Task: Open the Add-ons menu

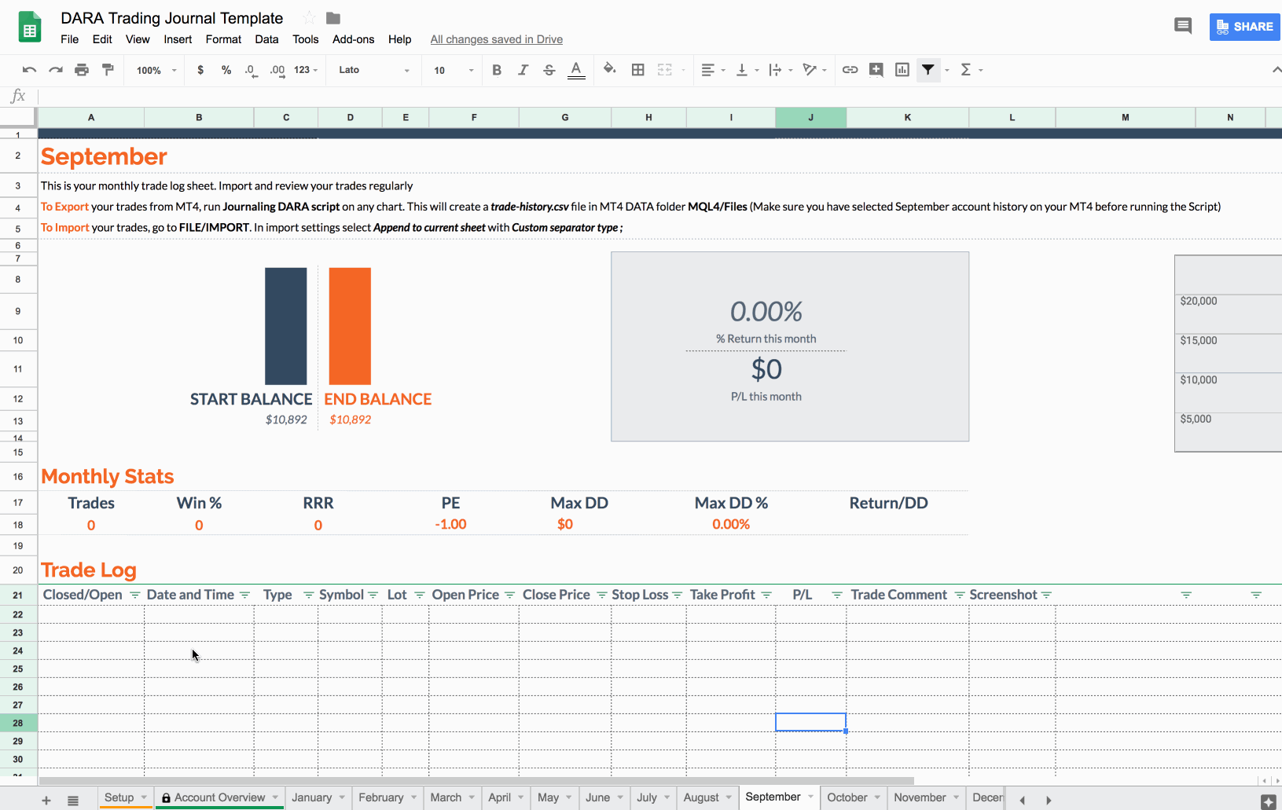Action: [353, 39]
